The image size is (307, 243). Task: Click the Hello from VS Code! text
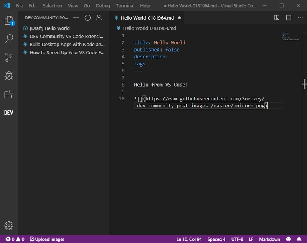(161, 85)
